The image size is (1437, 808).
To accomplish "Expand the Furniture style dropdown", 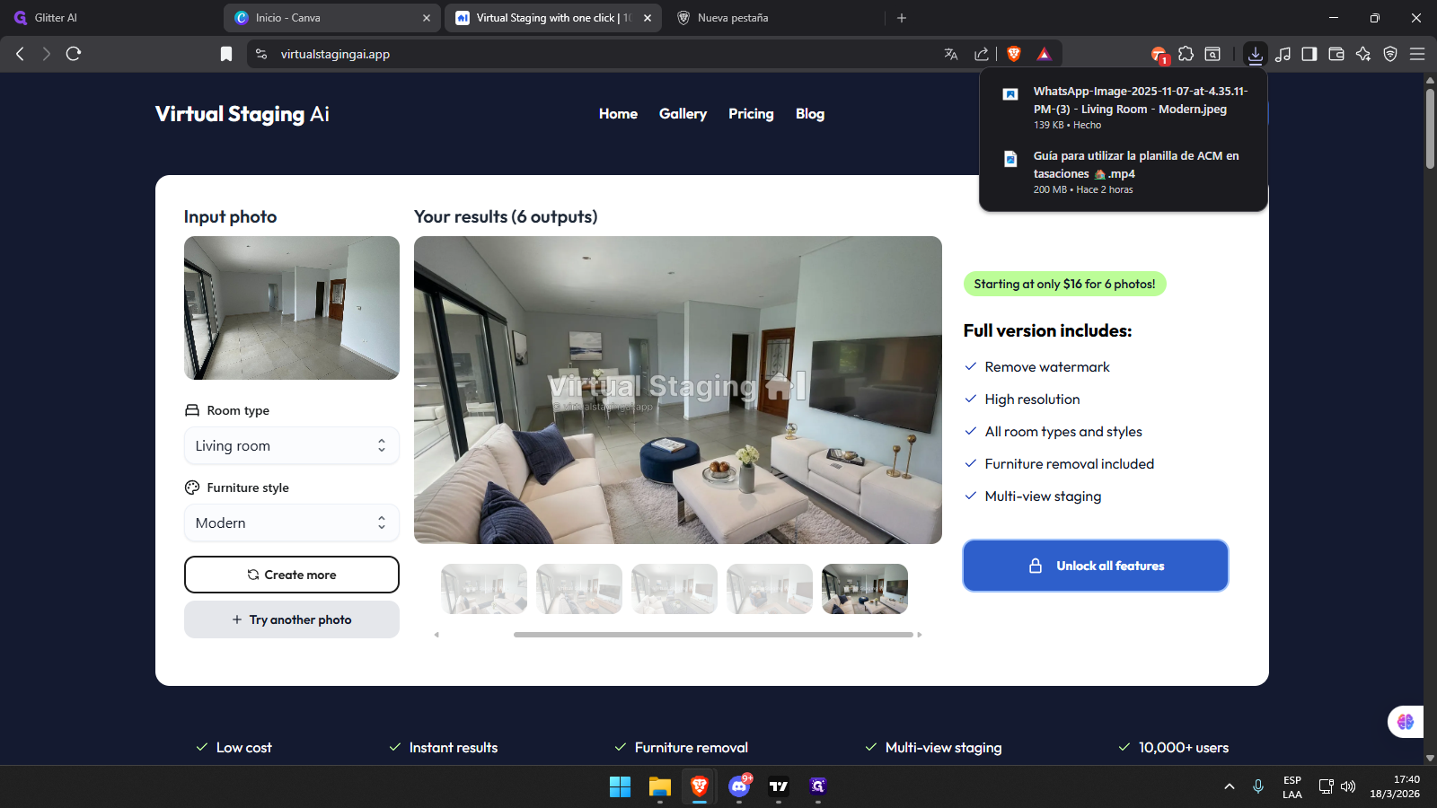I will [x=291, y=523].
